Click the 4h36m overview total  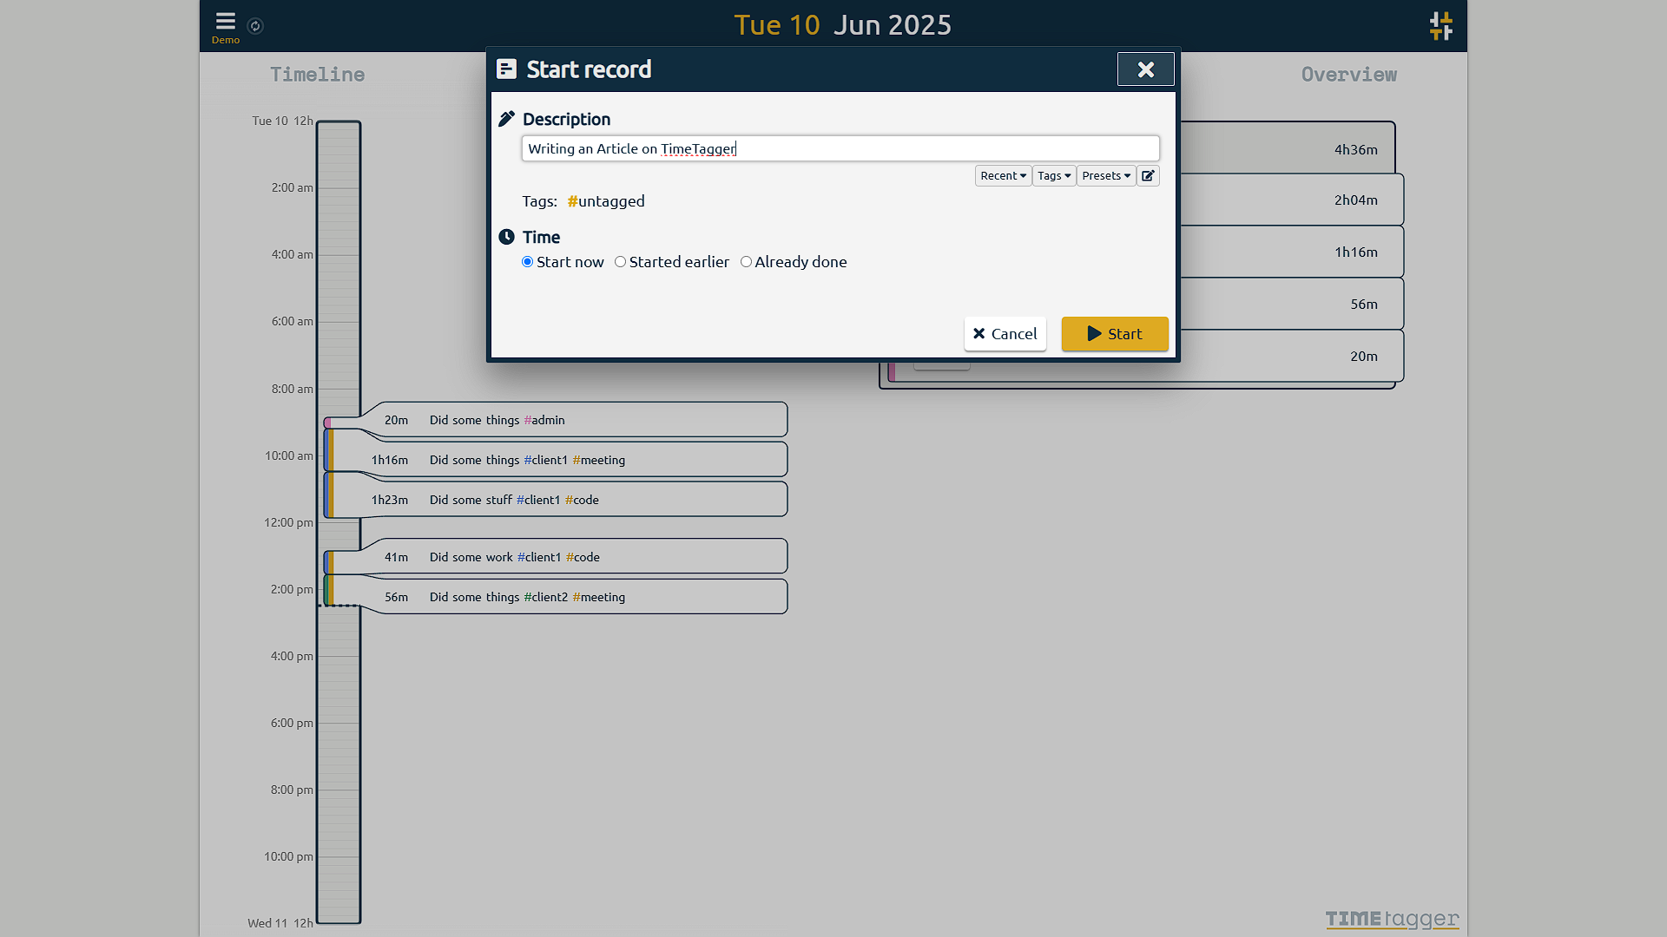(1355, 149)
